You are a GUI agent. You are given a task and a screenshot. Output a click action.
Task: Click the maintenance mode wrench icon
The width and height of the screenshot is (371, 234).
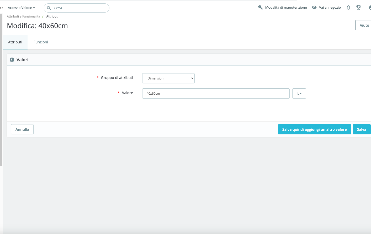(x=260, y=7)
